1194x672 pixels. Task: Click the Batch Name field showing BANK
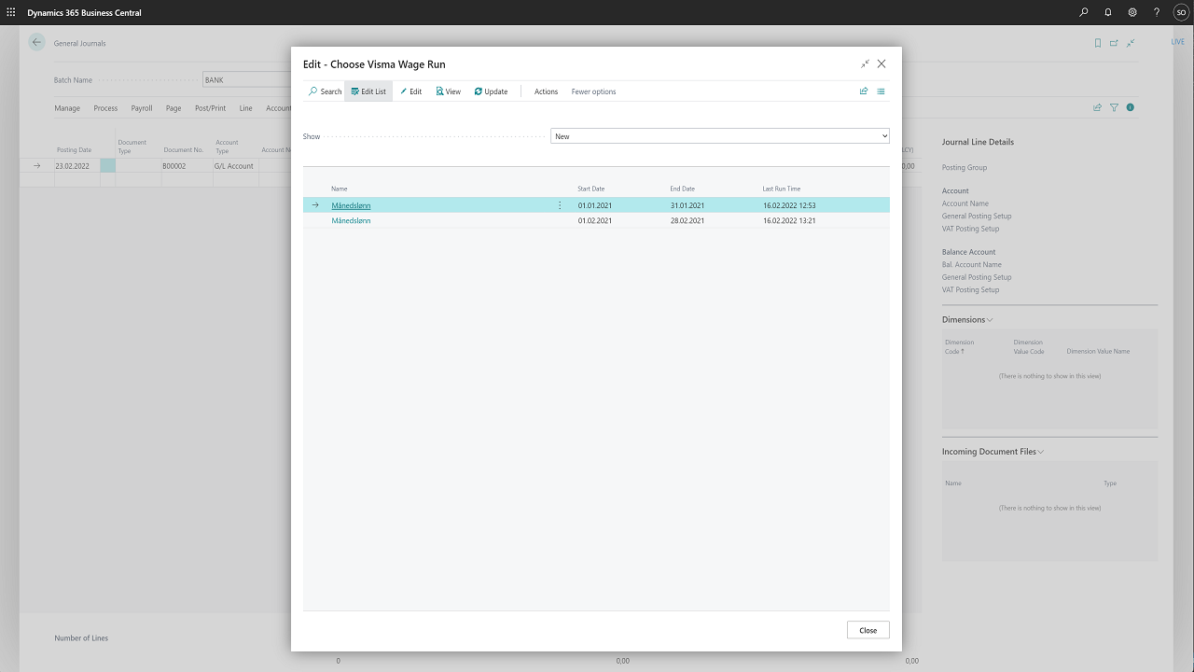(248, 80)
